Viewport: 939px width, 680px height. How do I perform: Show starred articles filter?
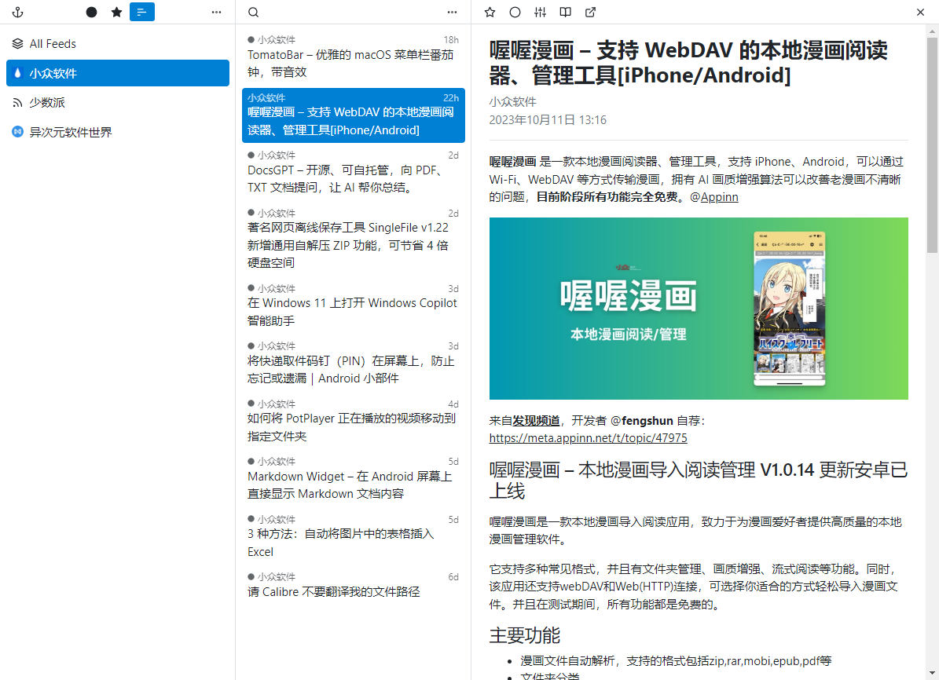117,12
